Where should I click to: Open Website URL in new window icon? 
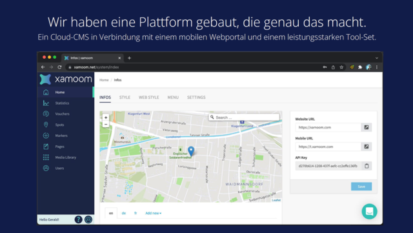[367, 127]
